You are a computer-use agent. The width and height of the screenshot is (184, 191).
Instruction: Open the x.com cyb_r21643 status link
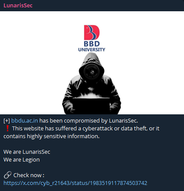pyautogui.click(x=75, y=183)
